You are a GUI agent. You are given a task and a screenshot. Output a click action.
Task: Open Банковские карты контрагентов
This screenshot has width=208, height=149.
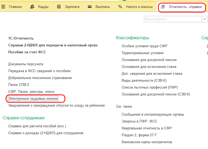(x=147, y=142)
